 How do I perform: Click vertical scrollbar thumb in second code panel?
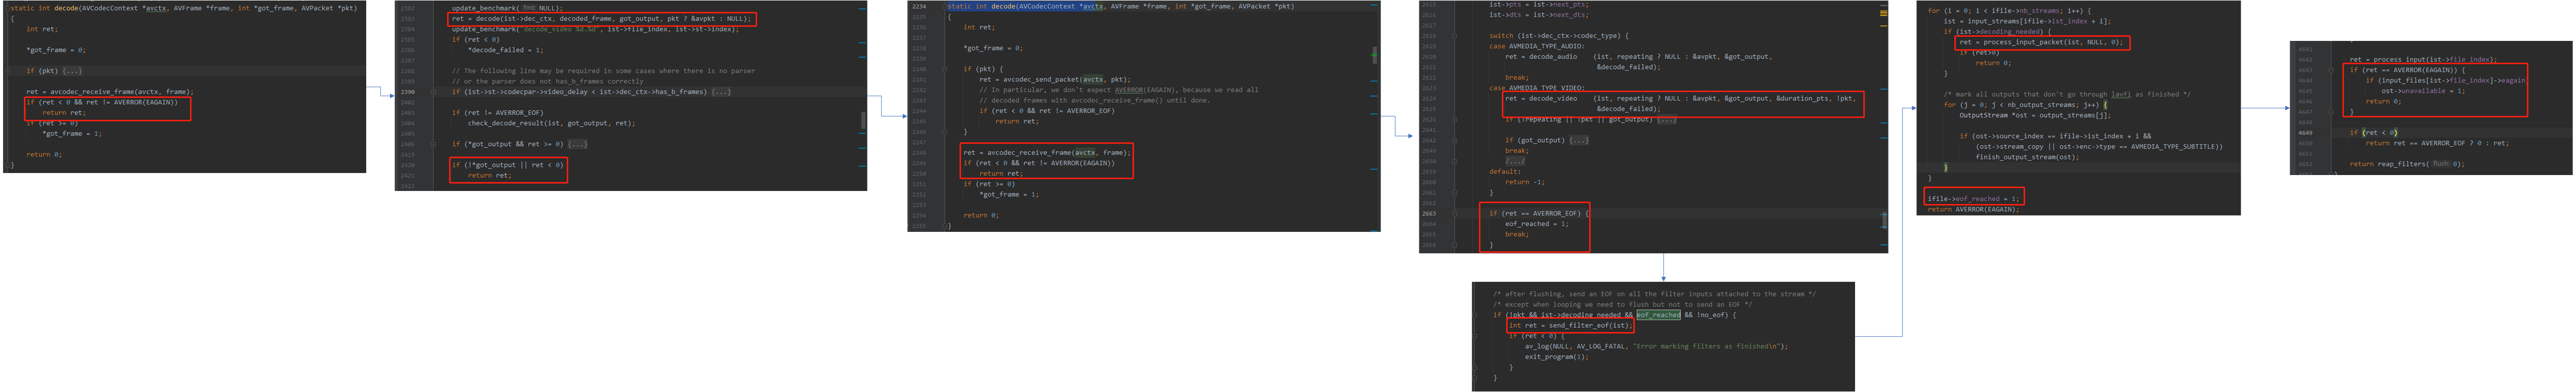click(863, 121)
